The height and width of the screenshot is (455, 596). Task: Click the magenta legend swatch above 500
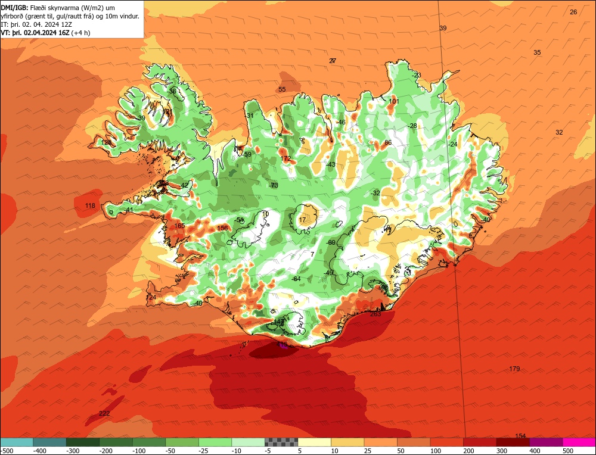click(579, 442)
